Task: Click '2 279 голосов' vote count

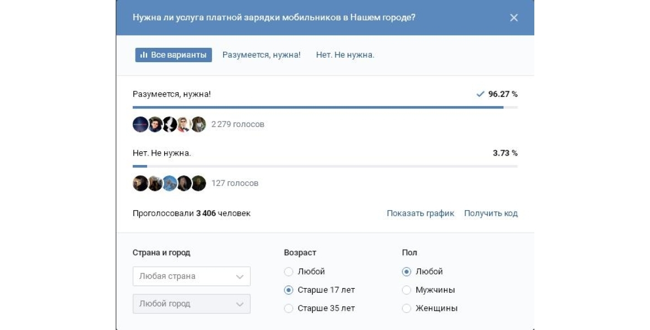Action: tap(237, 124)
